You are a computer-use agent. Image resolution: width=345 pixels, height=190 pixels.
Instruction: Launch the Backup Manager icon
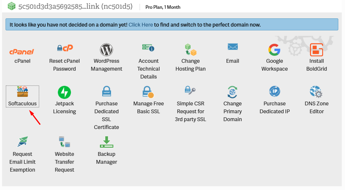[107, 142]
